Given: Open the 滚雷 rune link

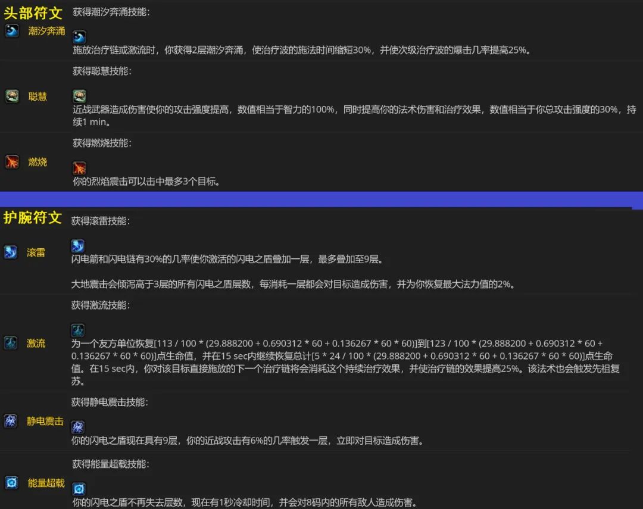Looking at the screenshot, I should pyautogui.click(x=36, y=252).
